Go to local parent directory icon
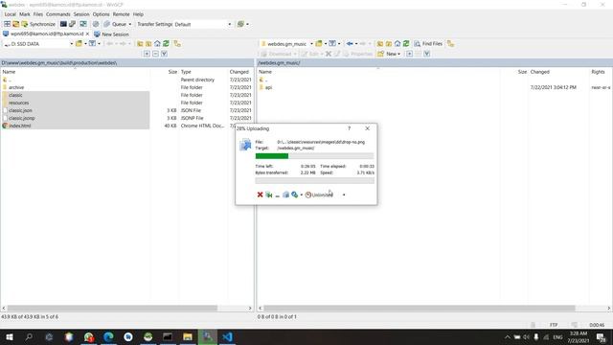This screenshot has width=613, height=345. click(140, 44)
